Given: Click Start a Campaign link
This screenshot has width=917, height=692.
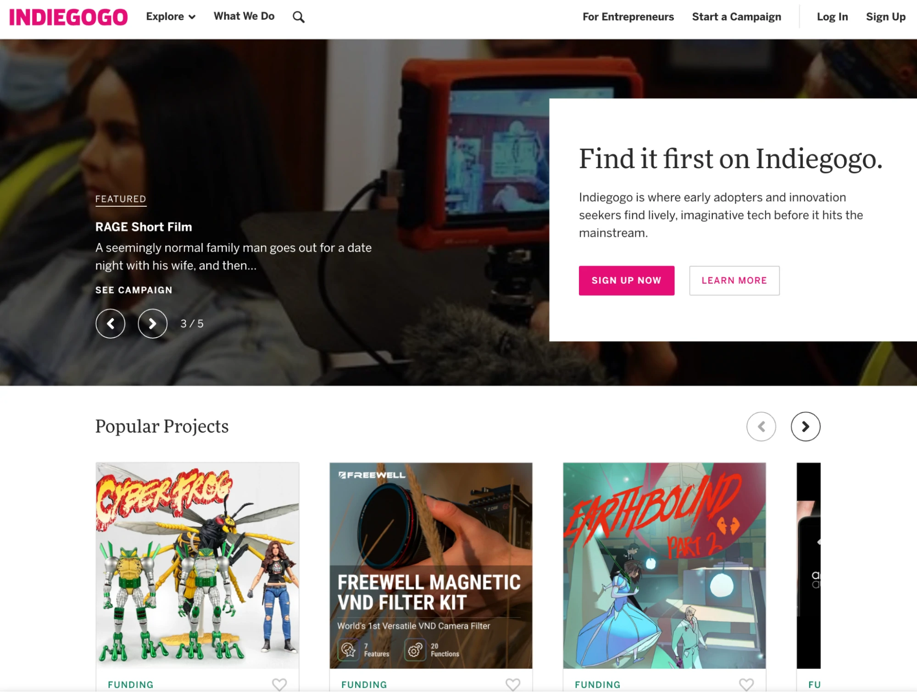Looking at the screenshot, I should (x=736, y=17).
